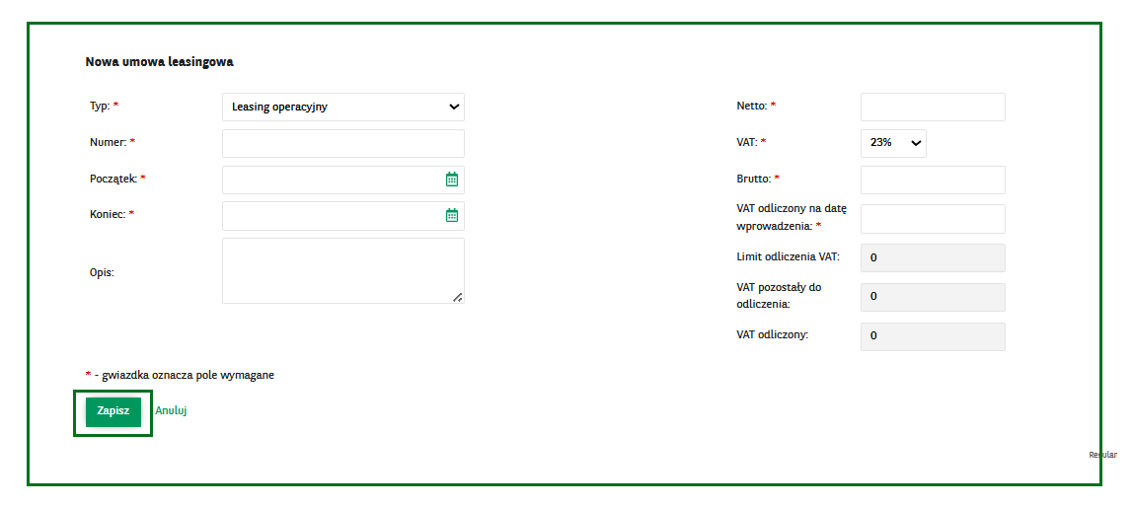Click inside the Opis text area
Screen dimensions: 1132x507
click(x=342, y=270)
